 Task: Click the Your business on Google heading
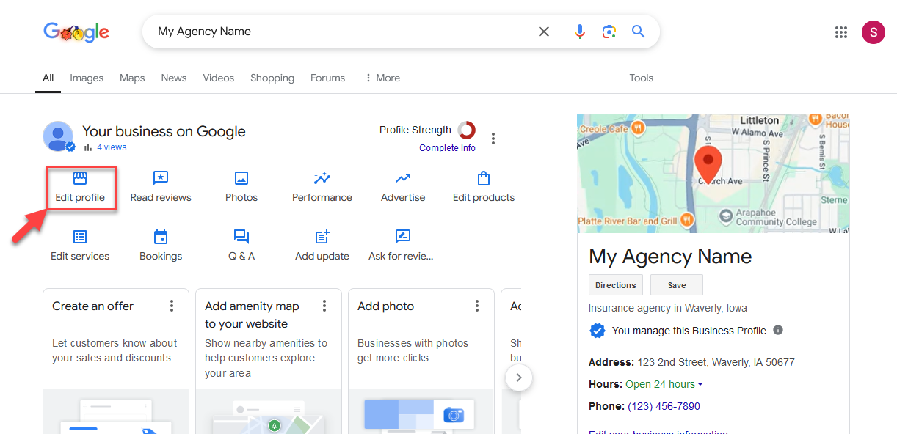pos(164,131)
